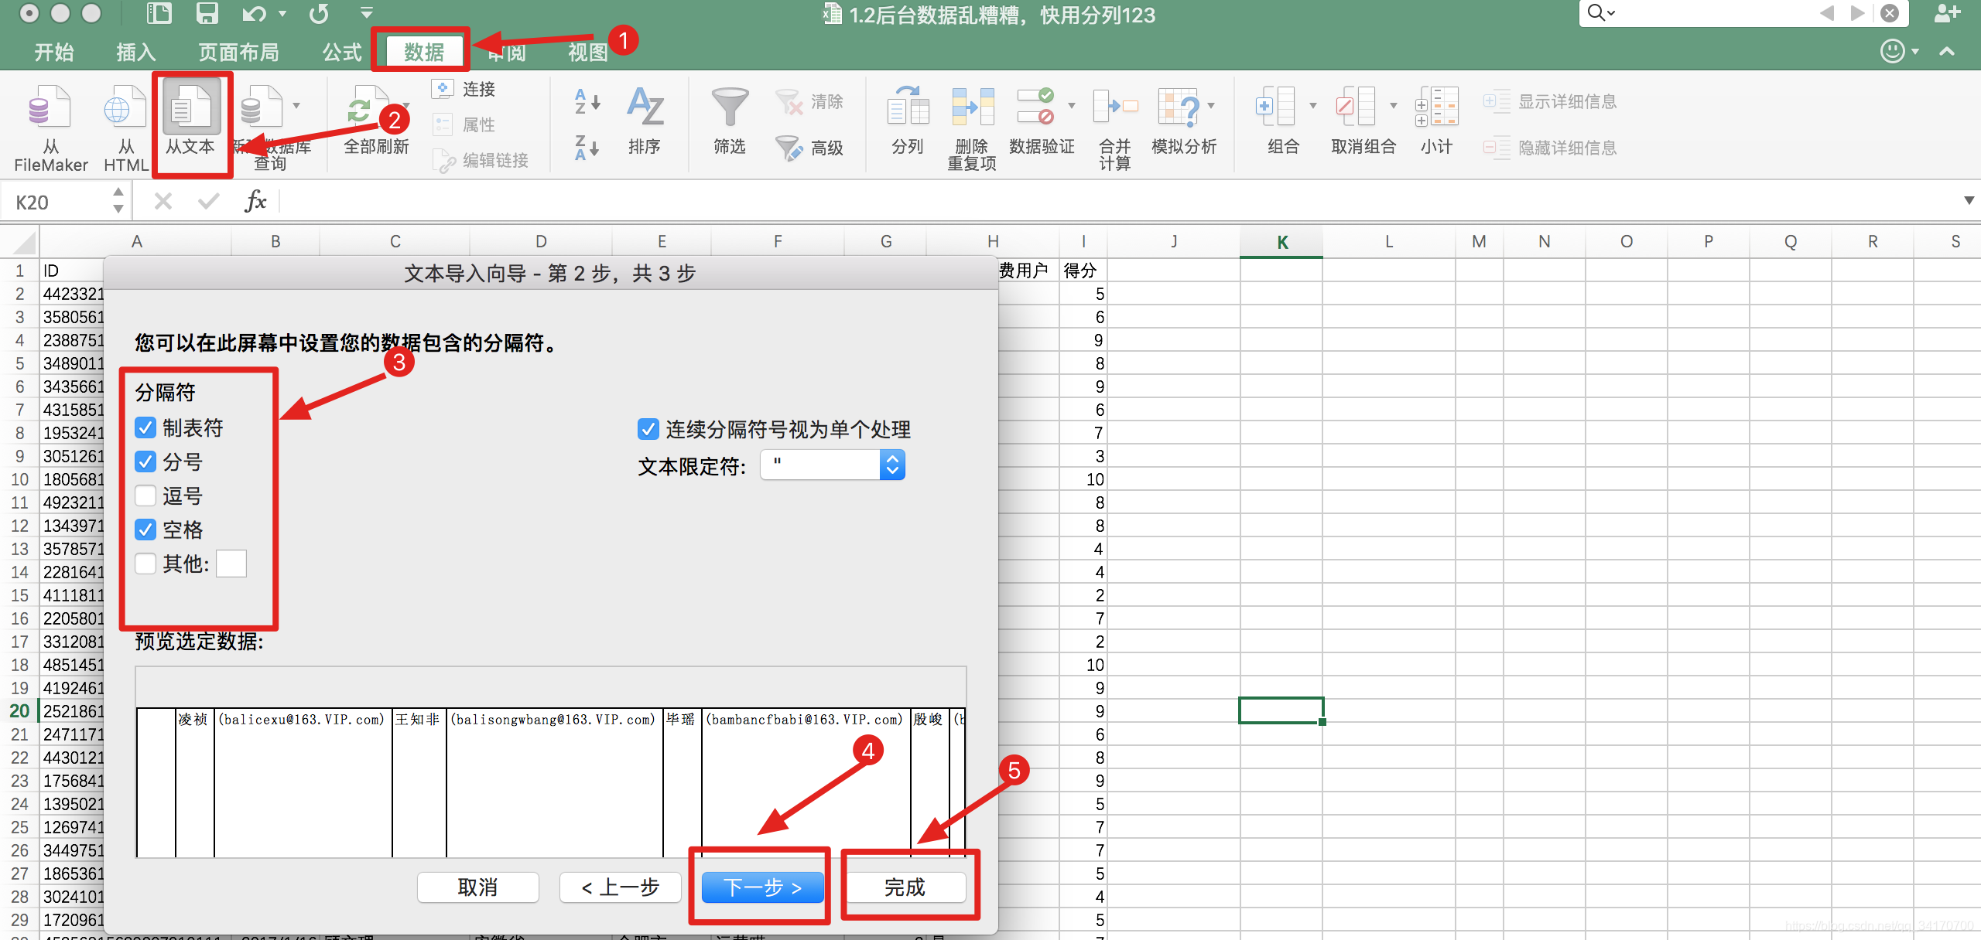
Task: Click the save icon in title bar
Action: coord(207,13)
